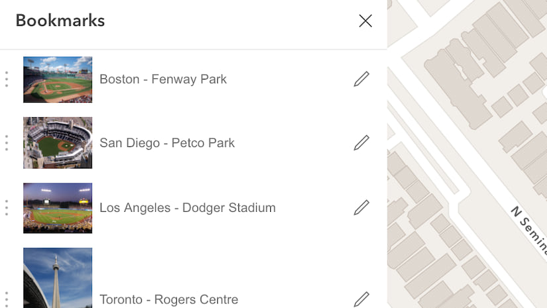Select the Petco Park stadium thumbnail
This screenshot has width=547, height=308.
click(x=58, y=143)
